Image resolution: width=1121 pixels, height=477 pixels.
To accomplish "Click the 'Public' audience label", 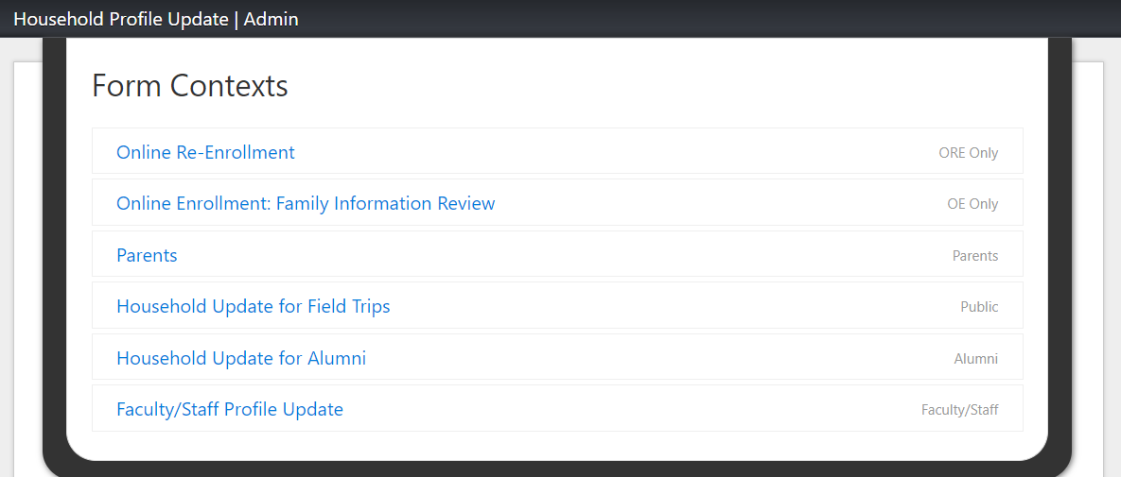I will tap(979, 307).
